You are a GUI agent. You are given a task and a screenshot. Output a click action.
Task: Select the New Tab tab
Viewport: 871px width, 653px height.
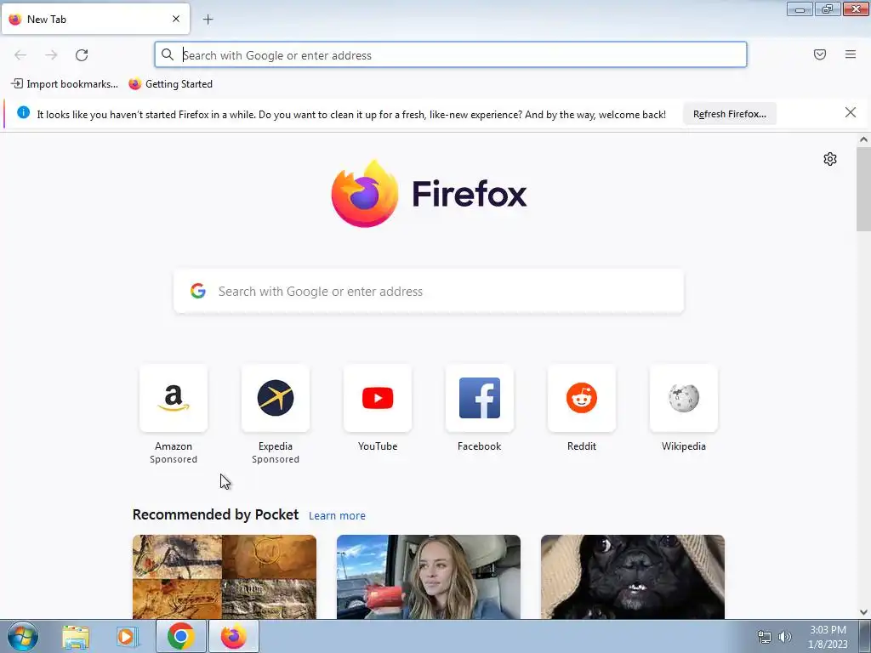pyautogui.click(x=95, y=19)
